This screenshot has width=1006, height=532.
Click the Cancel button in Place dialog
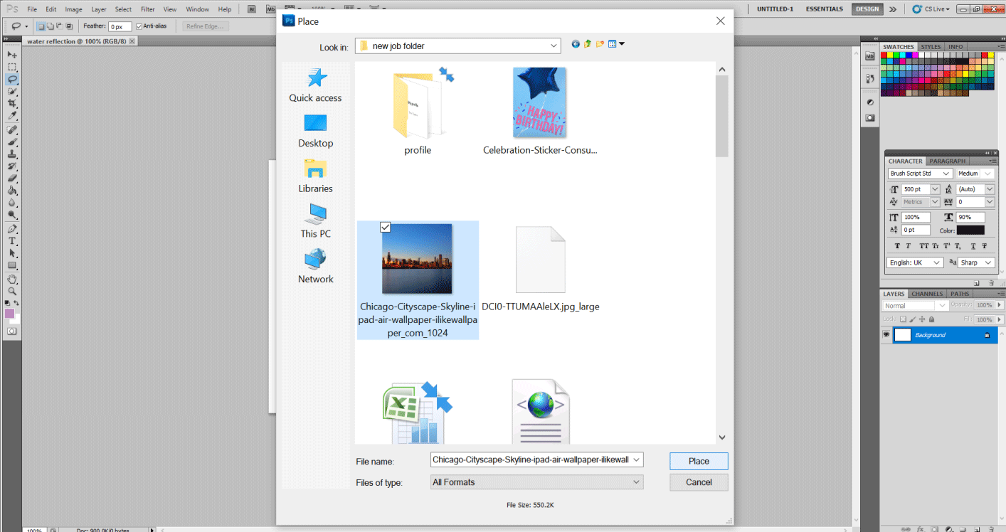[x=699, y=482]
